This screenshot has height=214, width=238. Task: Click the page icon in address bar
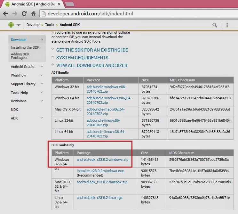(x=44, y=14)
